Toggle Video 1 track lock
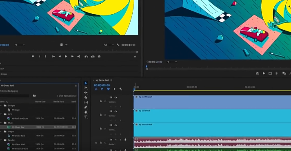The height and width of the screenshot is (151, 291). (100, 129)
